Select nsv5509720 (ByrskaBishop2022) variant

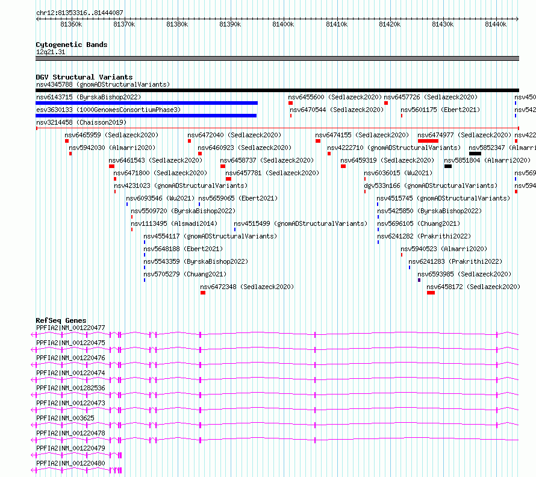pos(183,211)
